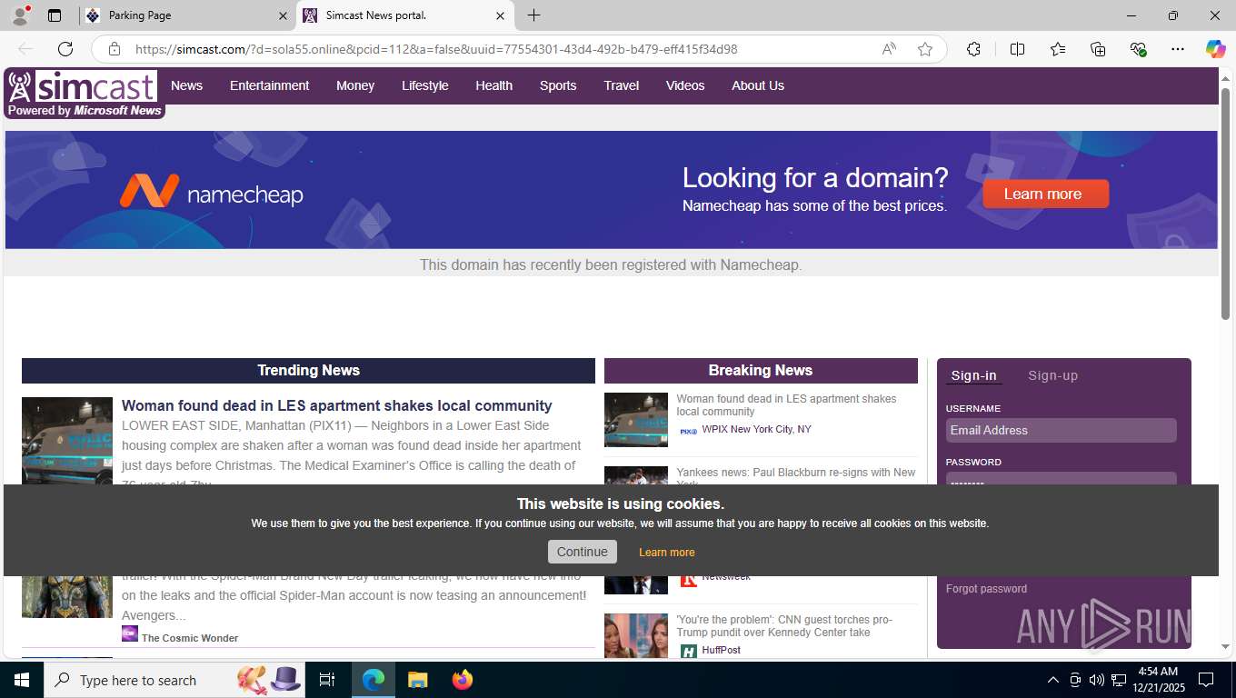Open the browser profile icon

(20, 15)
